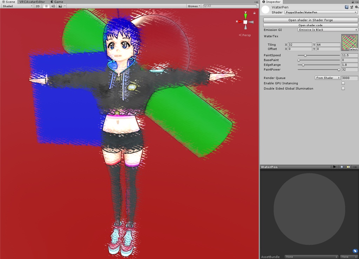
Task: Click the PaintPower value field 32
Action: (350, 70)
